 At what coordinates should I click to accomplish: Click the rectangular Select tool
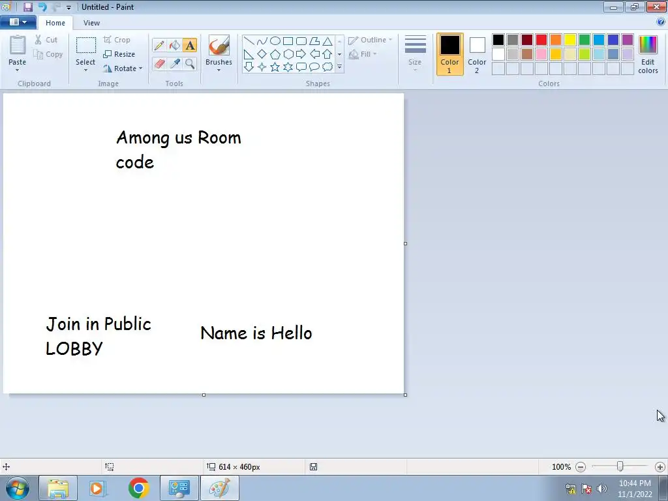click(85, 45)
